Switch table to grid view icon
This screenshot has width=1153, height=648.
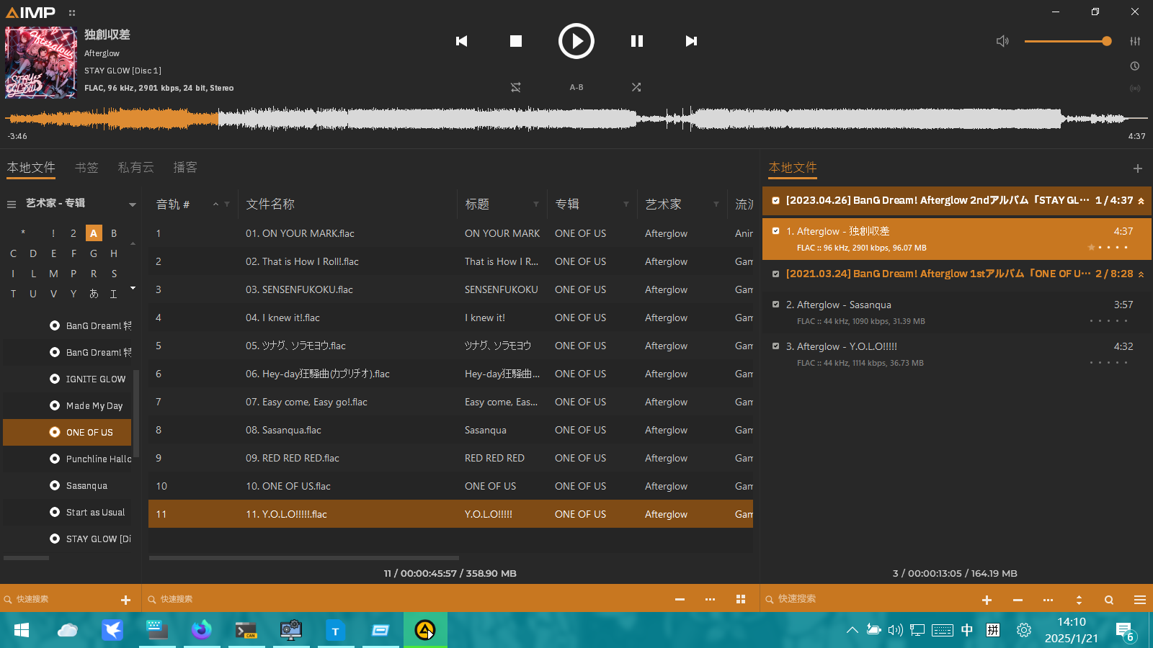pos(741,599)
